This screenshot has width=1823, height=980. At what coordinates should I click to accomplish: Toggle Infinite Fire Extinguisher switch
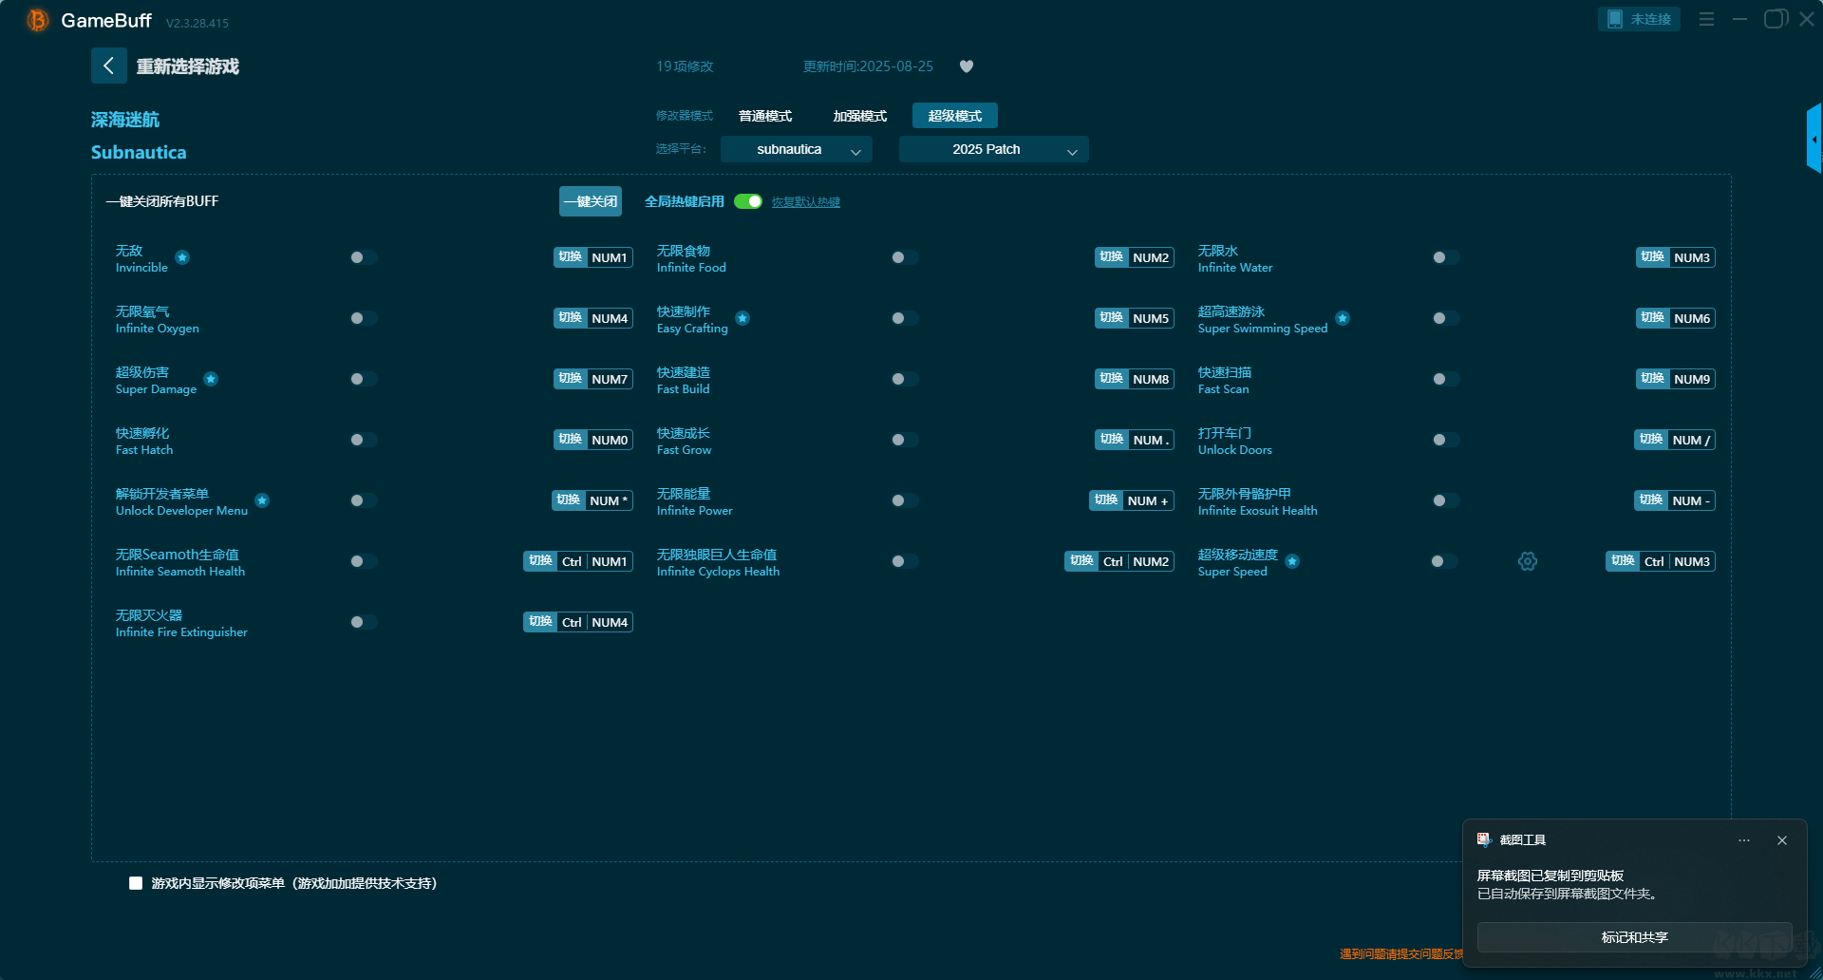click(x=363, y=622)
